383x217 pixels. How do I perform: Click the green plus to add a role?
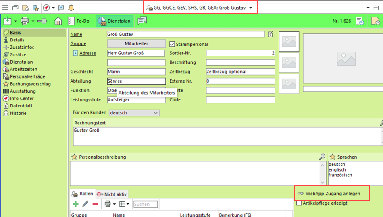(75, 204)
